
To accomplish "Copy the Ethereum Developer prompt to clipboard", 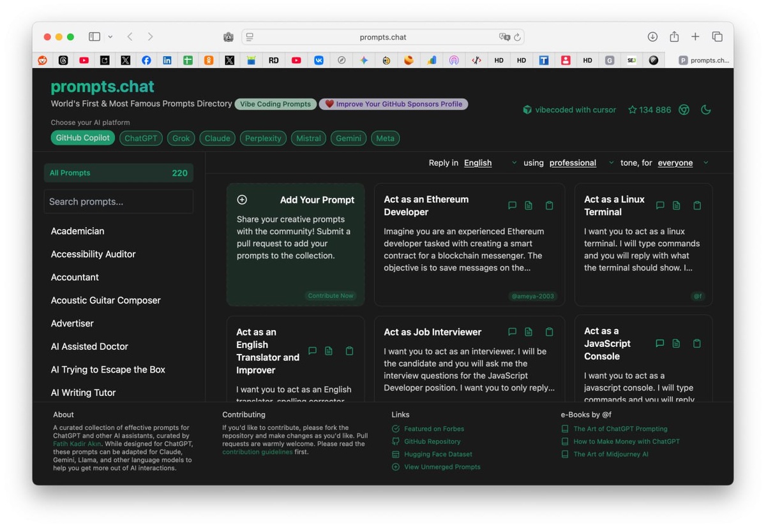I will click(x=549, y=205).
